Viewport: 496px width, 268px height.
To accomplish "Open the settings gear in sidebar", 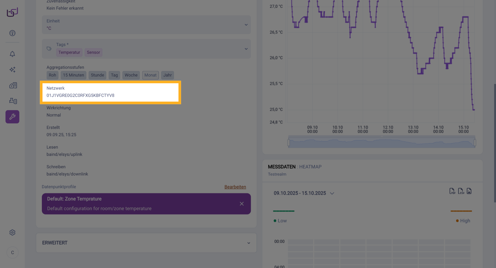I will (12, 233).
